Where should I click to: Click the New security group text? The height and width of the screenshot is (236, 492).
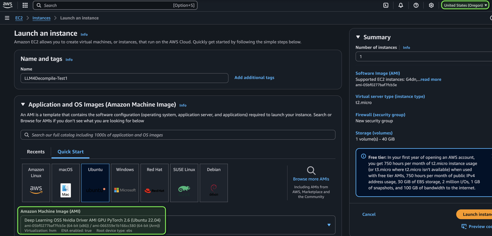pyautogui.click(x=374, y=121)
